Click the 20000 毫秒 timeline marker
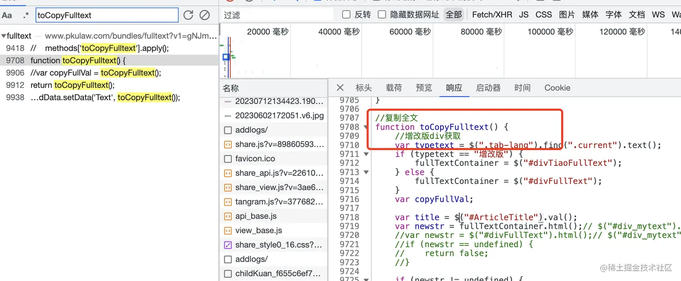 (x=268, y=32)
